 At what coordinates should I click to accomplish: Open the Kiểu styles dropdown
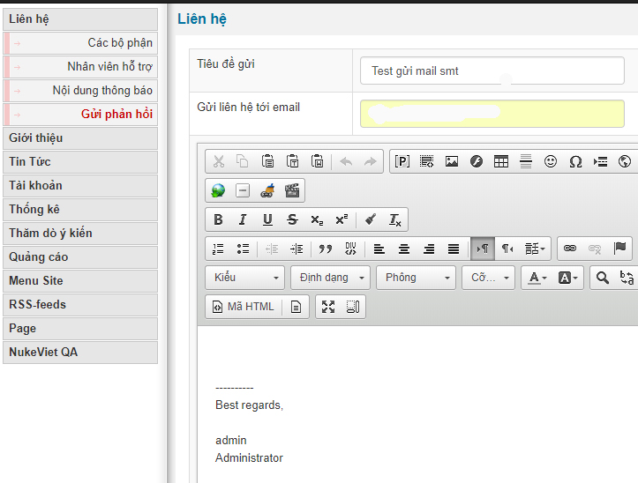245,278
